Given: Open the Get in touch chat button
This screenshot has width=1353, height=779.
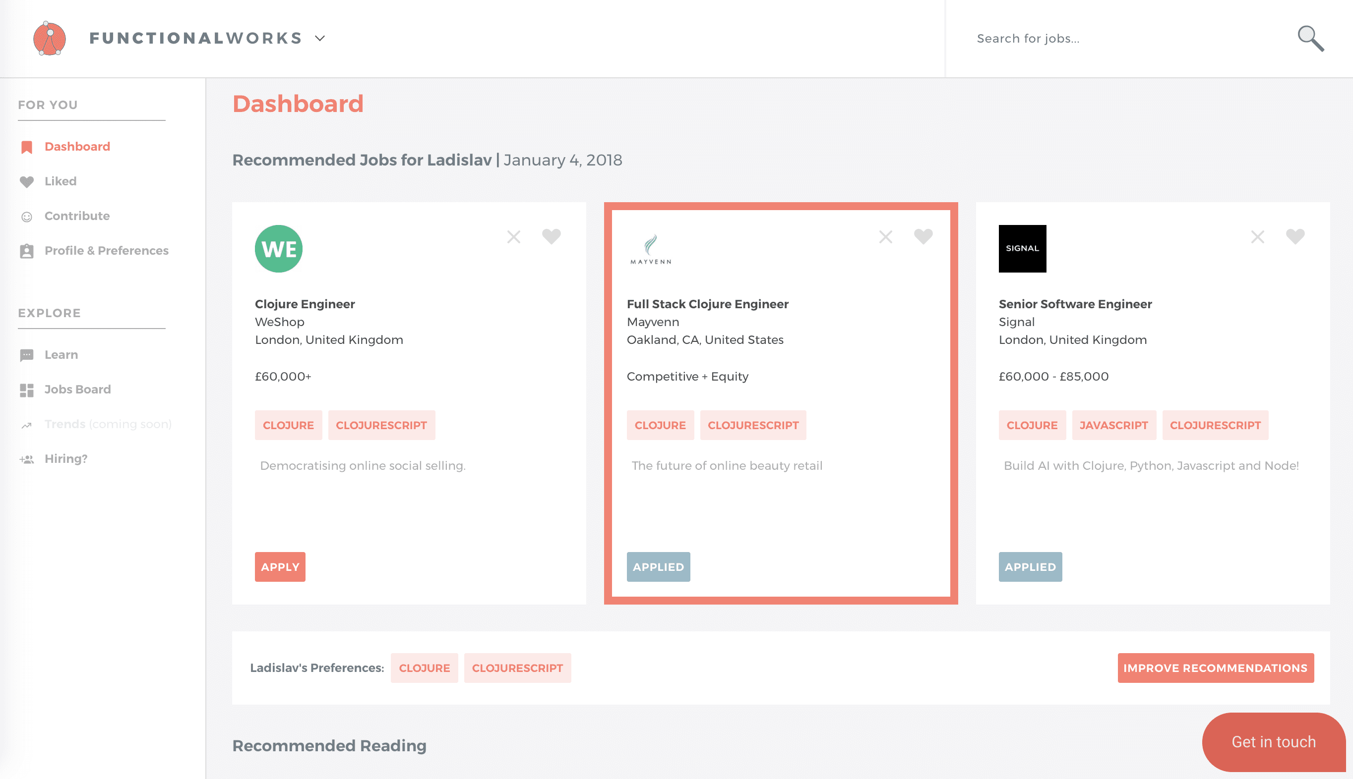Looking at the screenshot, I should [1273, 742].
